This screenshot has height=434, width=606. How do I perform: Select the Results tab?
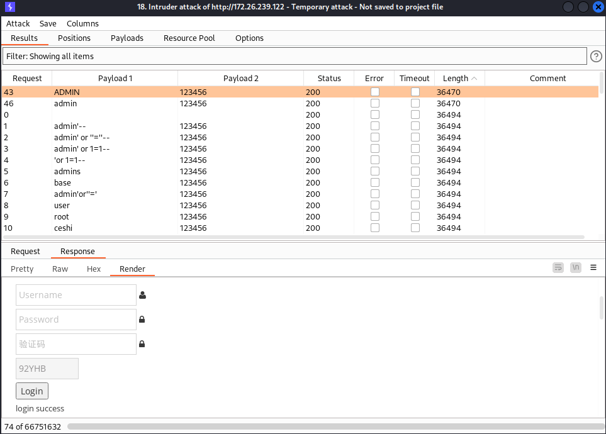(24, 38)
